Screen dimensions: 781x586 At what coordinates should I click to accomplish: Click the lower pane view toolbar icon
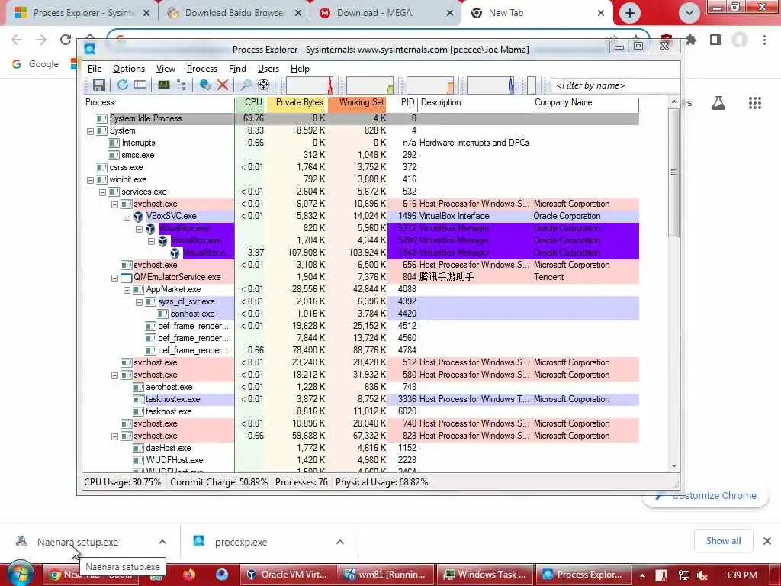140,85
